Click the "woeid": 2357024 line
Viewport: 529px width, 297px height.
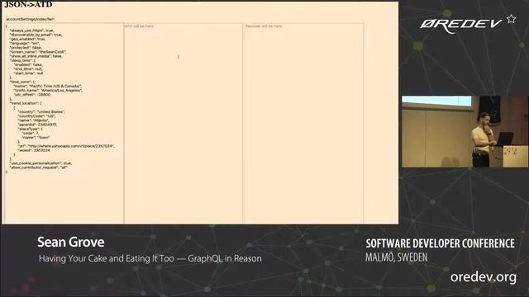point(34,150)
